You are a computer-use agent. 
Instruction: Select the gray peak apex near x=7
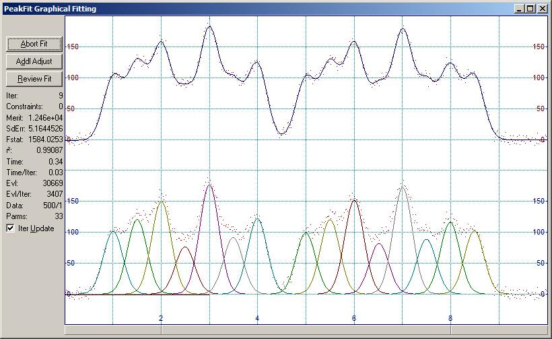[403, 187]
